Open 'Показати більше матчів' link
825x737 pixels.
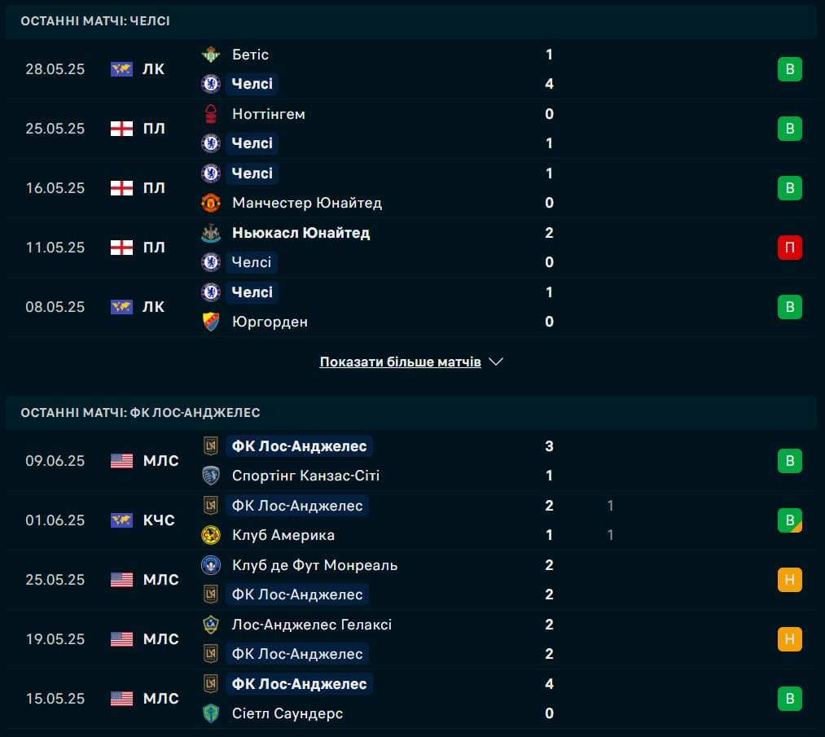401,362
